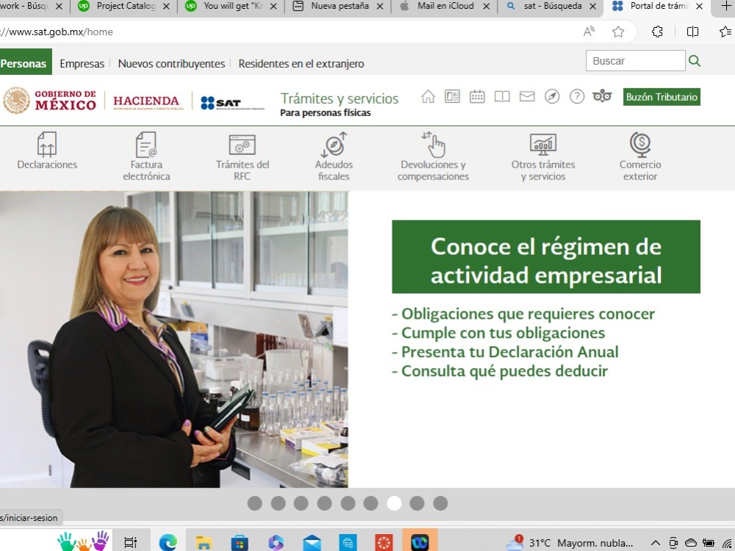
Task: Click the news page icon in SAT header
Action: click(x=452, y=96)
